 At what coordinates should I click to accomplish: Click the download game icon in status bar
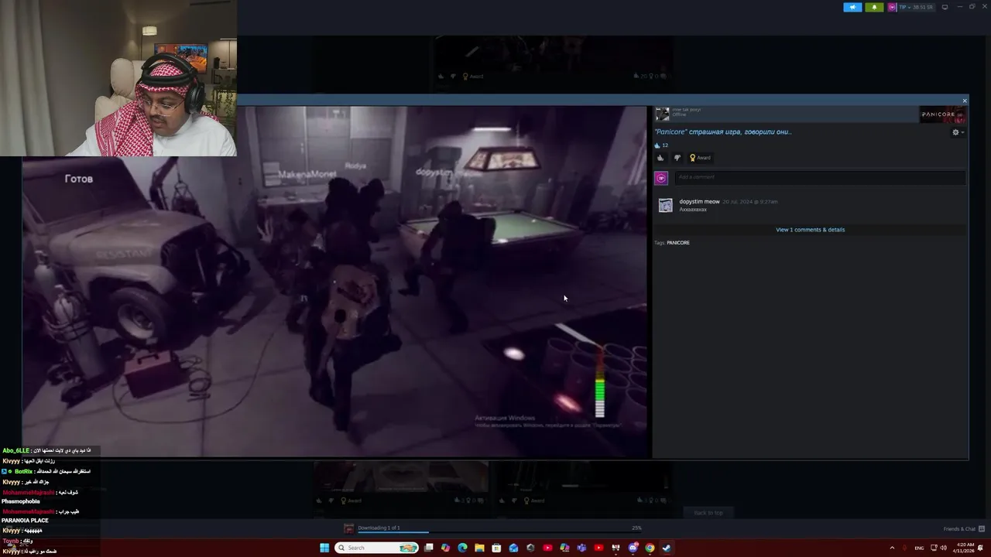point(349,528)
